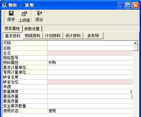Select the 计划资料 tab
Screen dimensions: 141x117
coord(53,36)
